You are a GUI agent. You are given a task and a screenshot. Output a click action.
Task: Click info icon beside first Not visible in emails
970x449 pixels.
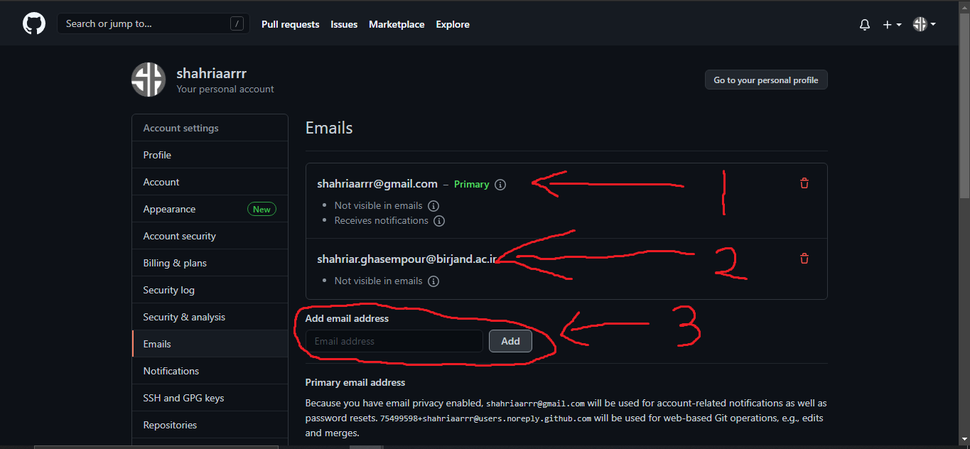[x=433, y=206]
